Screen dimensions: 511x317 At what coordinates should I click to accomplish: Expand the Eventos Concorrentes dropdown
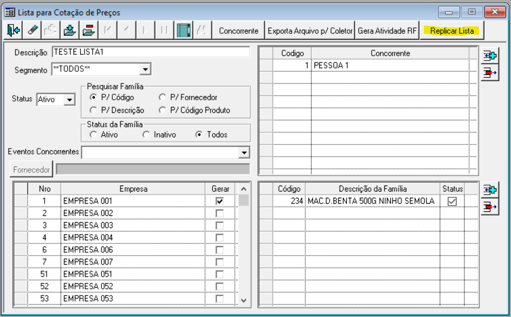click(x=244, y=152)
